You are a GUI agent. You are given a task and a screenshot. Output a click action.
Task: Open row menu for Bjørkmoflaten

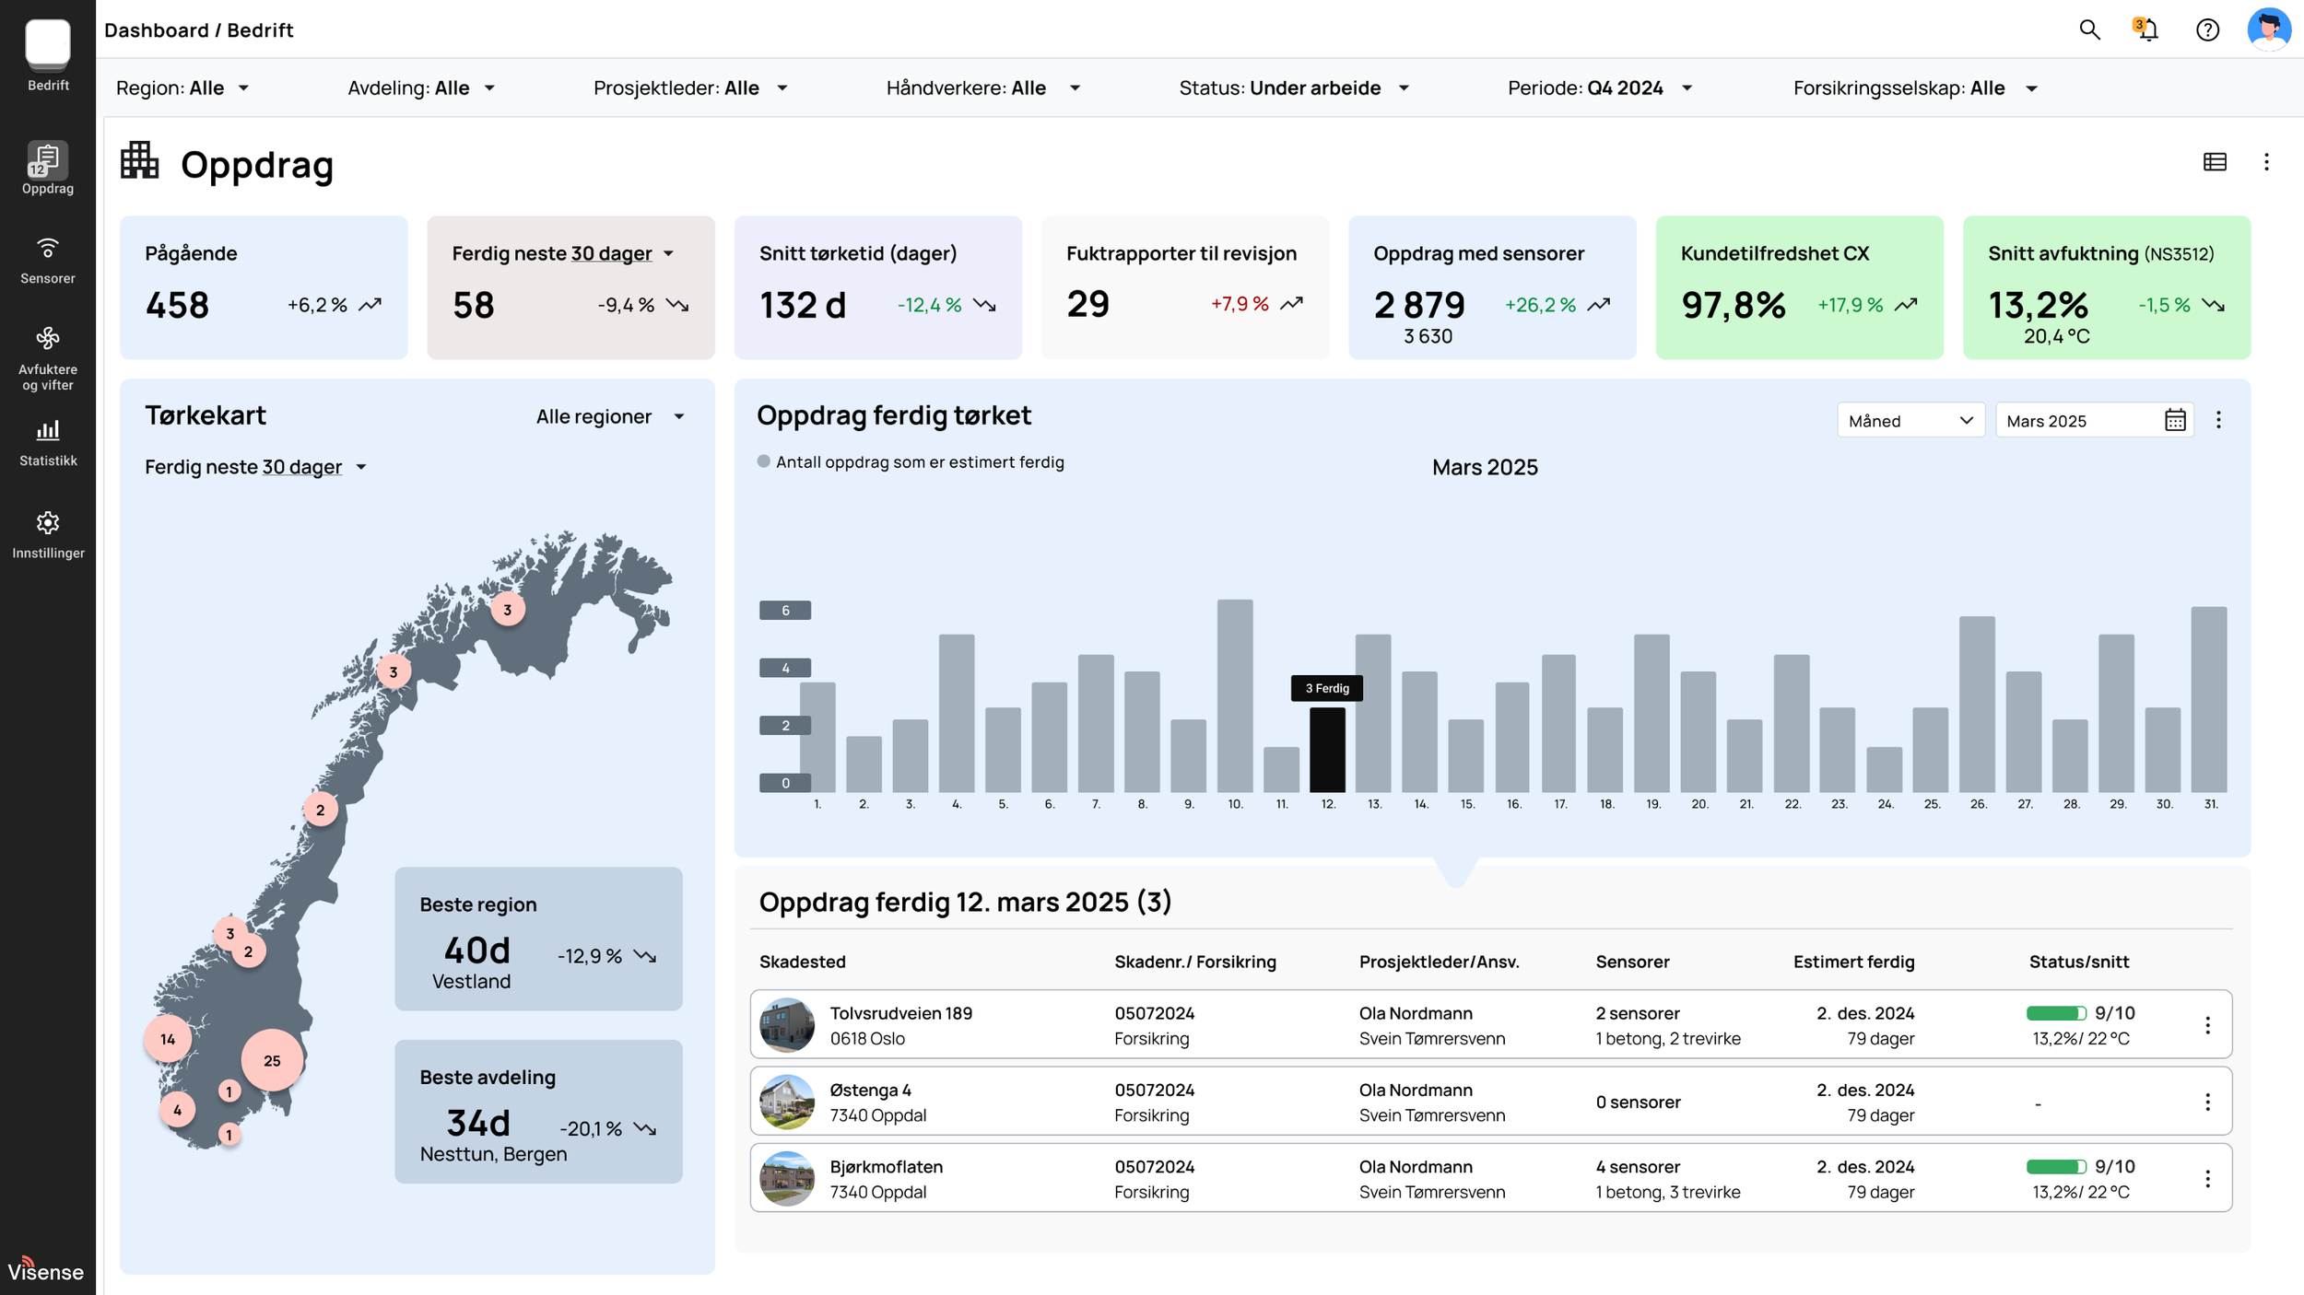pos(2207,1178)
